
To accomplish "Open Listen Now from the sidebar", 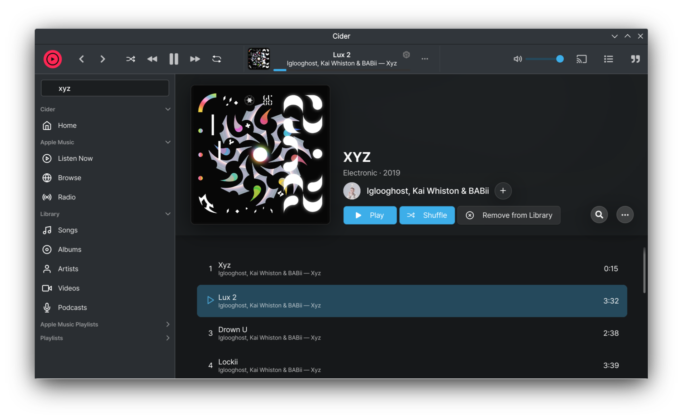I will [75, 158].
